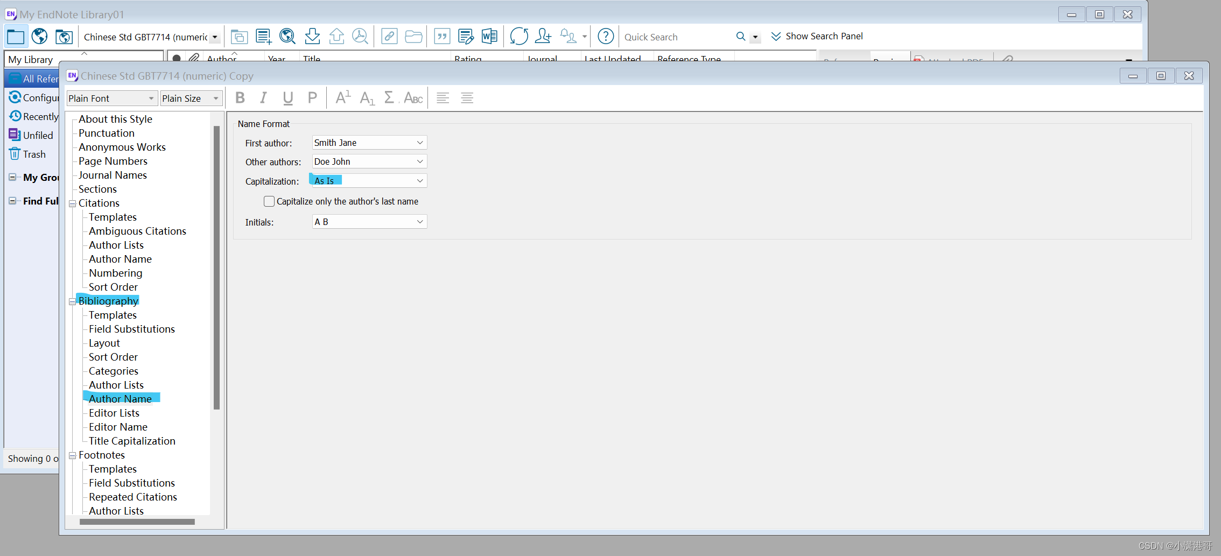Screen dimensions: 1221x556
Task: Click the Open Link chain icon
Action: [x=389, y=37]
